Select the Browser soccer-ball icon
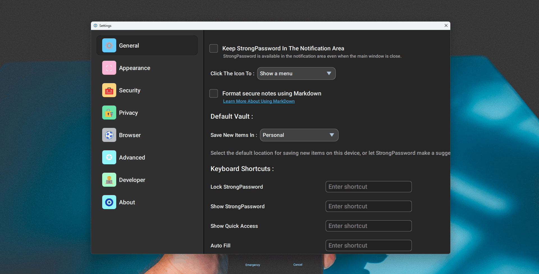The width and height of the screenshot is (539, 274). click(x=109, y=135)
